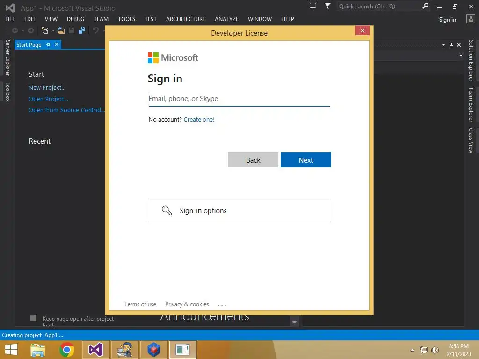Click the Navigate Backward toolbar icon
This screenshot has width=479, height=359.
(x=15, y=30)
